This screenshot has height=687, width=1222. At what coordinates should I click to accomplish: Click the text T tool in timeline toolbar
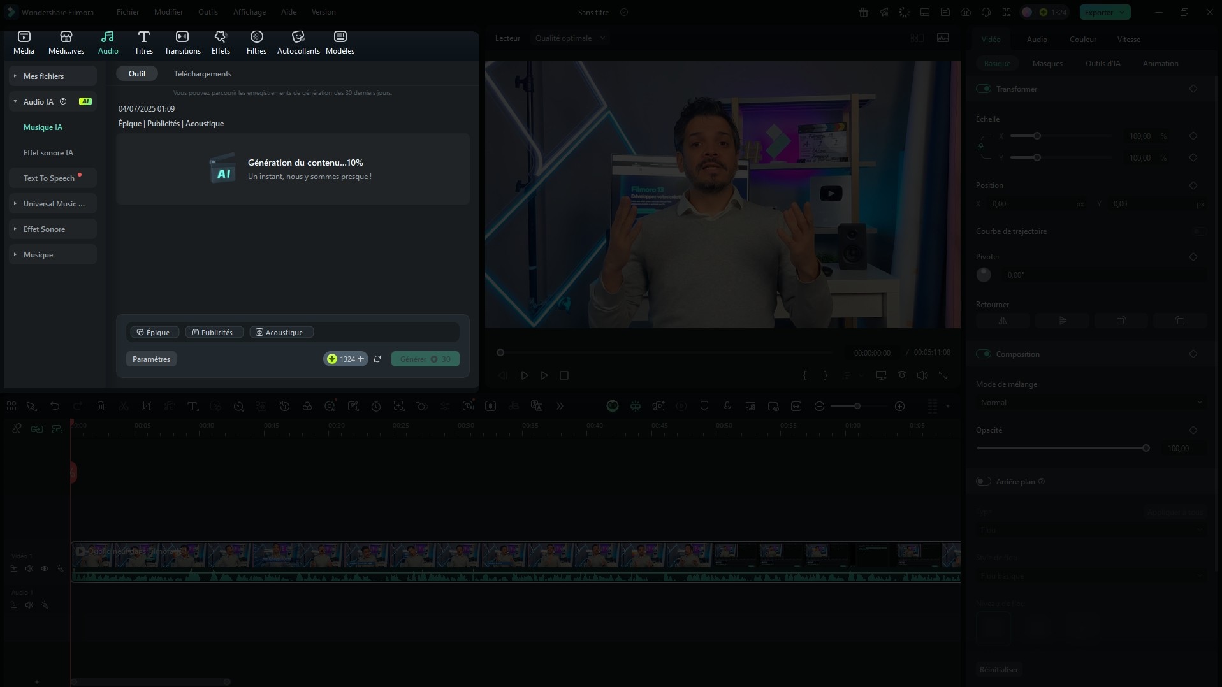[x=193, y=406]
